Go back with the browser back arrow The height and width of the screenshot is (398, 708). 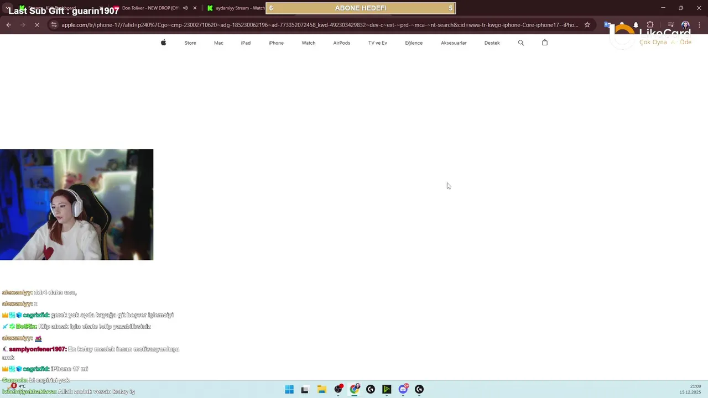click(8, 24)
